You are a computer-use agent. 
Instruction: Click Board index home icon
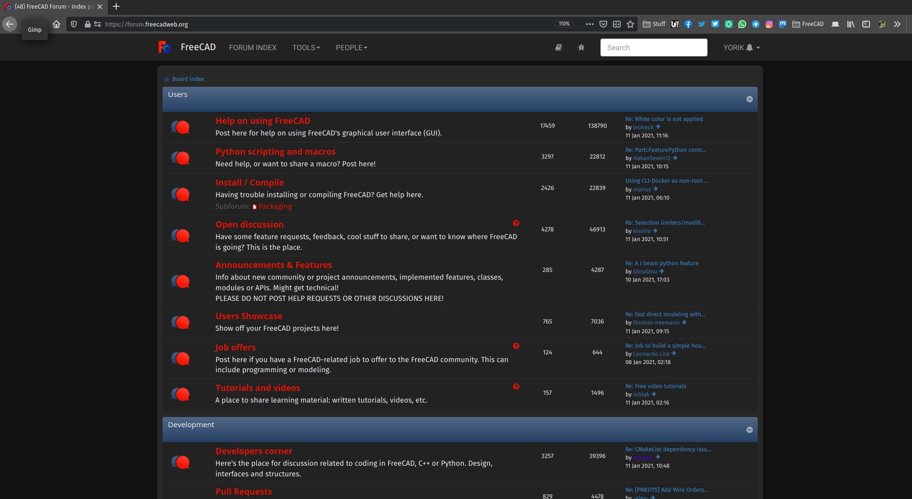166,79
